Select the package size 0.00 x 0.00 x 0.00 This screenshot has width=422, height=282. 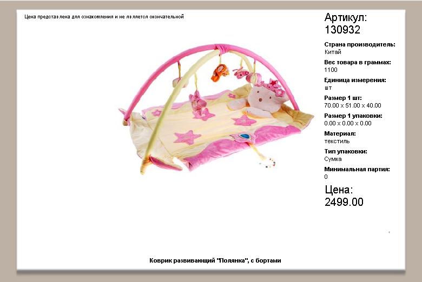[x=348, y=123]
